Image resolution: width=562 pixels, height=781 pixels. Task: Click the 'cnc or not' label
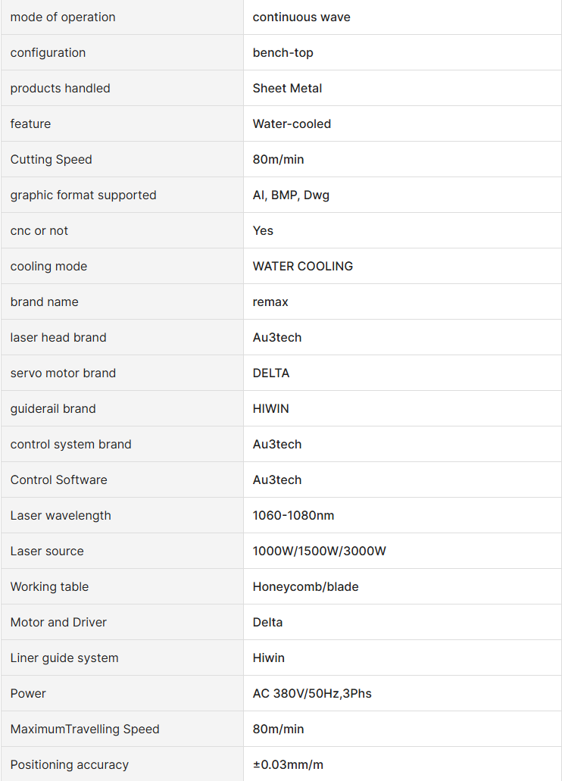pos(39,230)
